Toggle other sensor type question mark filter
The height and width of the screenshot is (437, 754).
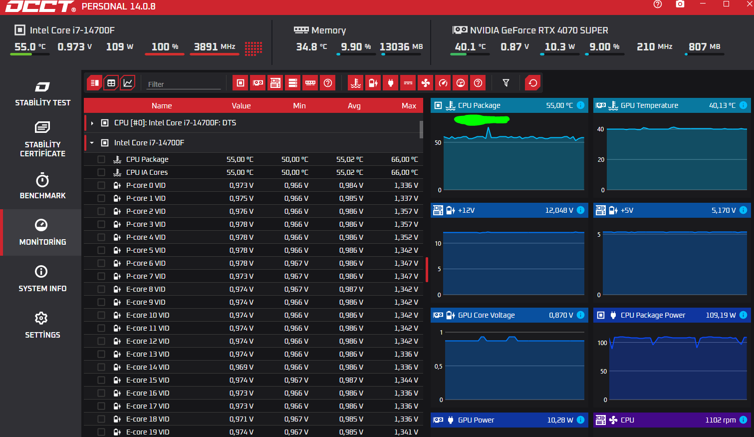pos(478,83)
